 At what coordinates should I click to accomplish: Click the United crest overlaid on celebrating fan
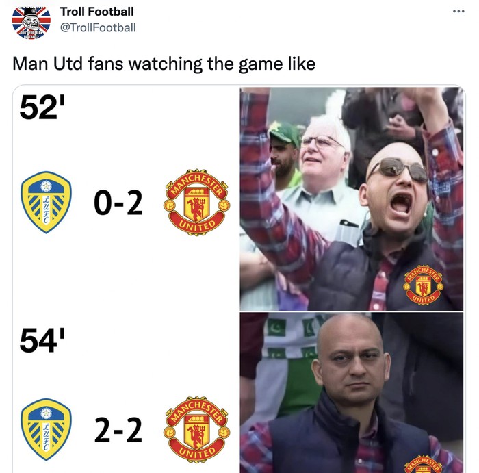[423, 285]
